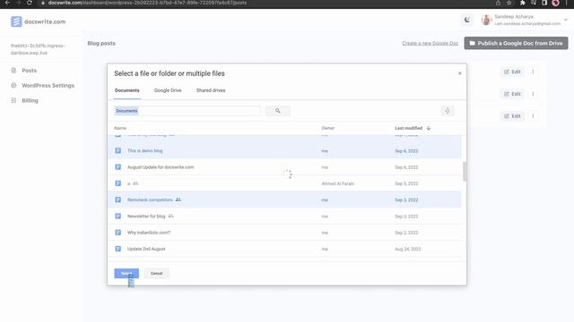
Task: Open more options beside first Edit
Action: [x=533, y=72]
